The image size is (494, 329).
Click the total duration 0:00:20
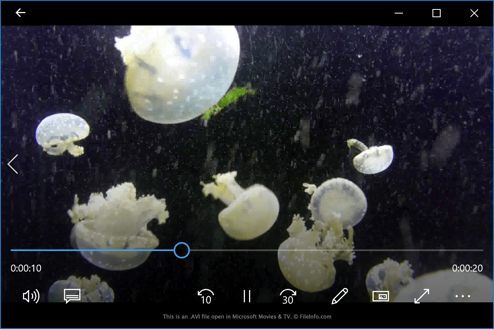click(467, 268)
